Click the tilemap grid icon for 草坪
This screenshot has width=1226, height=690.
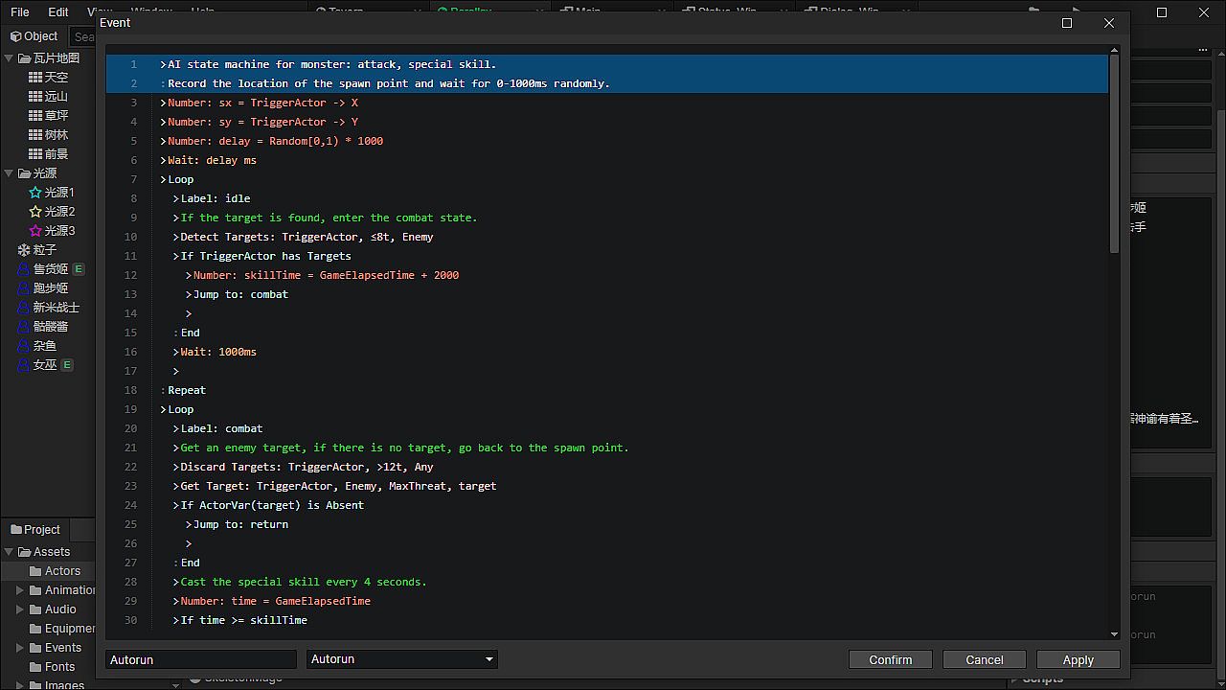point(35,116)
